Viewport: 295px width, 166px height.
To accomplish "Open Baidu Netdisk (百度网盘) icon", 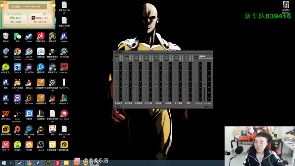I will click(41, 53).
